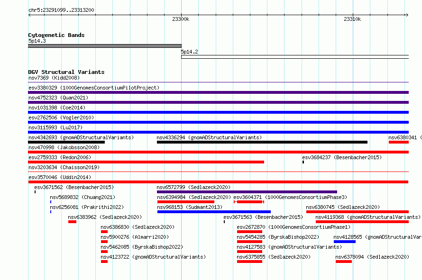Click the 5p14.3 band label

(x=37, y=41)
